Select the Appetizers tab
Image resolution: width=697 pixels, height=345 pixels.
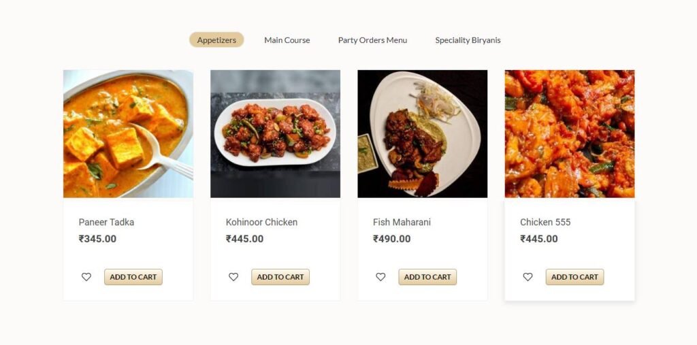(x=216, y=40)
